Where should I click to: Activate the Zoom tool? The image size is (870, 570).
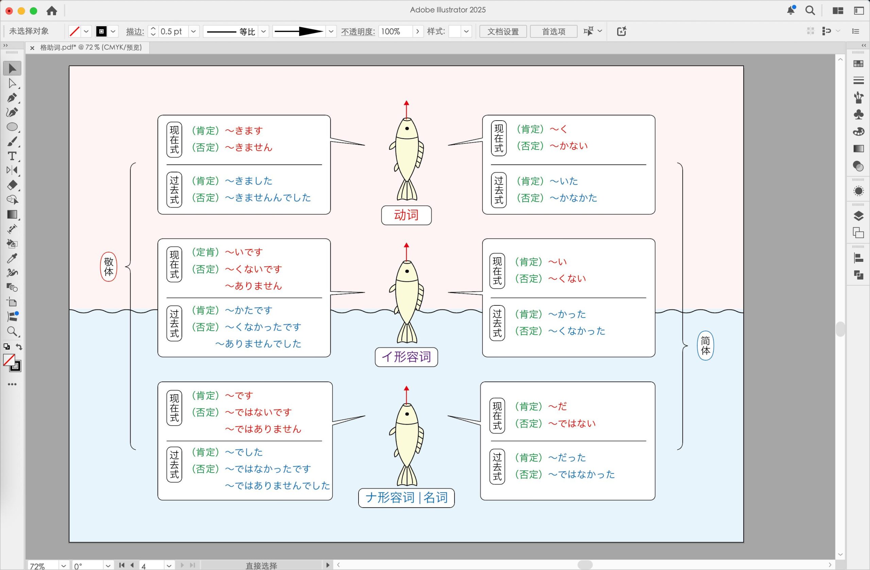click(12, 332)
